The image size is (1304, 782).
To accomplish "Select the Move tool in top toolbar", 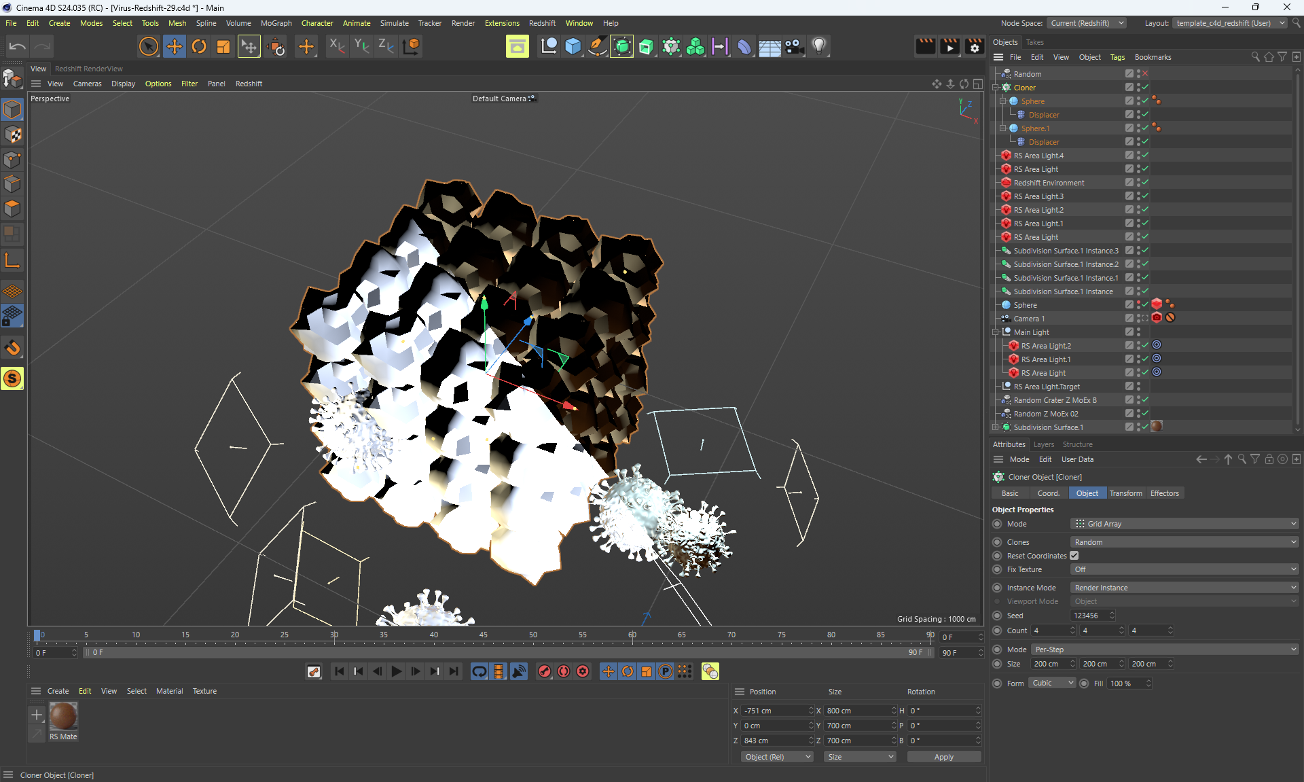I will click(175, 46).
